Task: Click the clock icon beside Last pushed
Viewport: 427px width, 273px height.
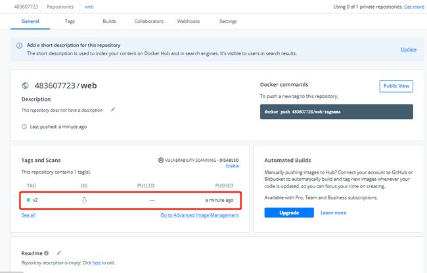Action: (x=24, y=126)
